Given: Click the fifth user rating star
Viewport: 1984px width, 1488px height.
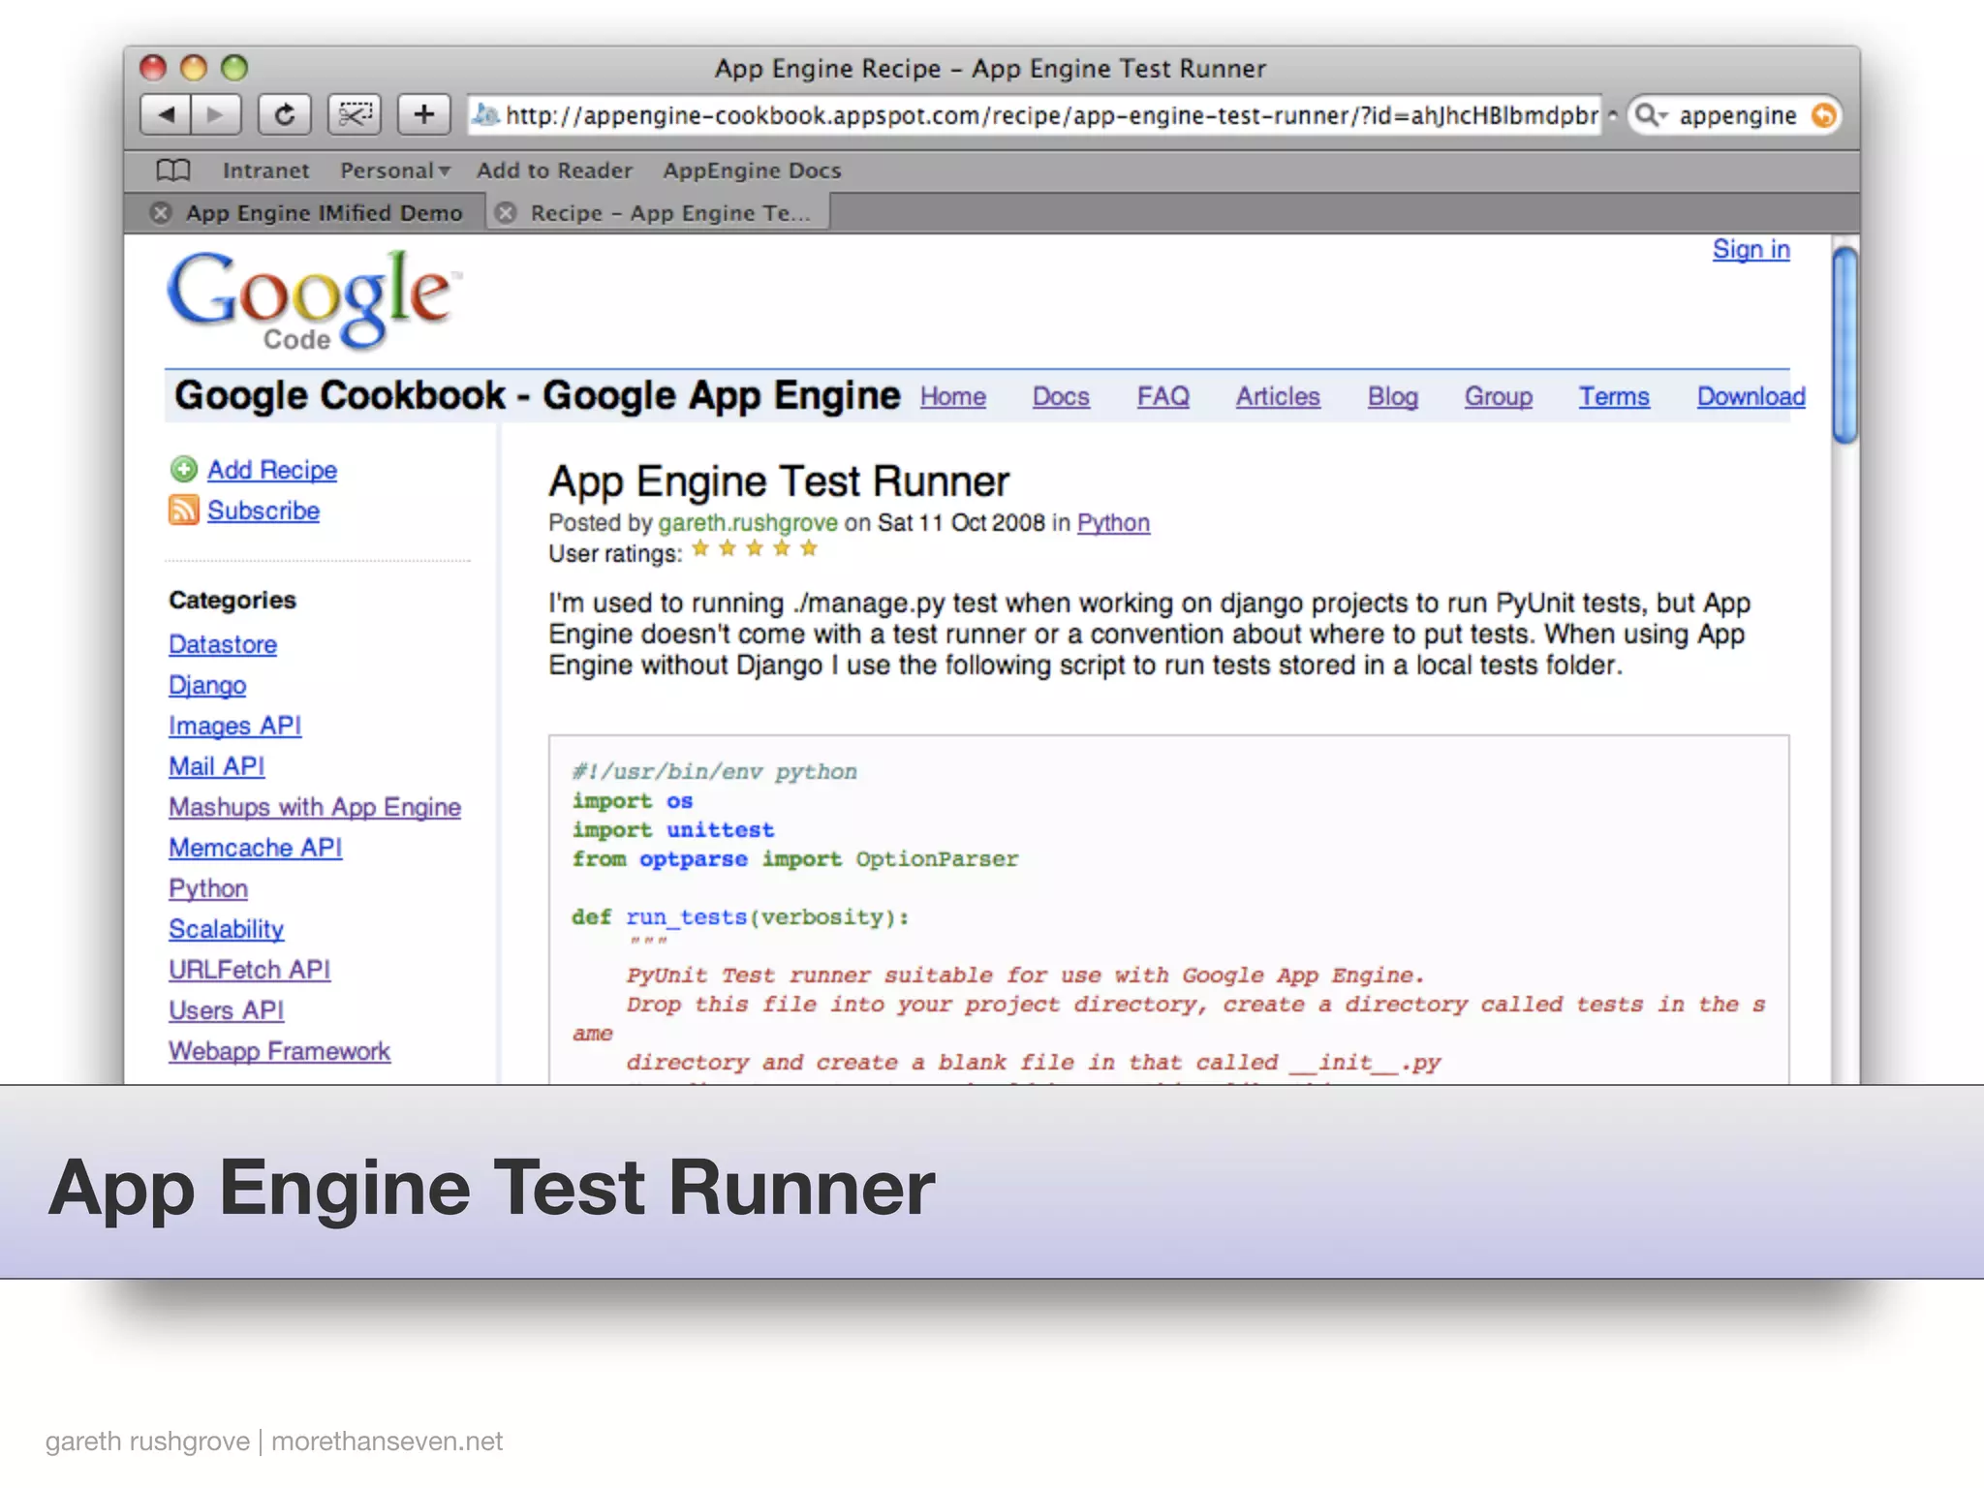Looking at the screenshot, I should click(x=809, y=549).
